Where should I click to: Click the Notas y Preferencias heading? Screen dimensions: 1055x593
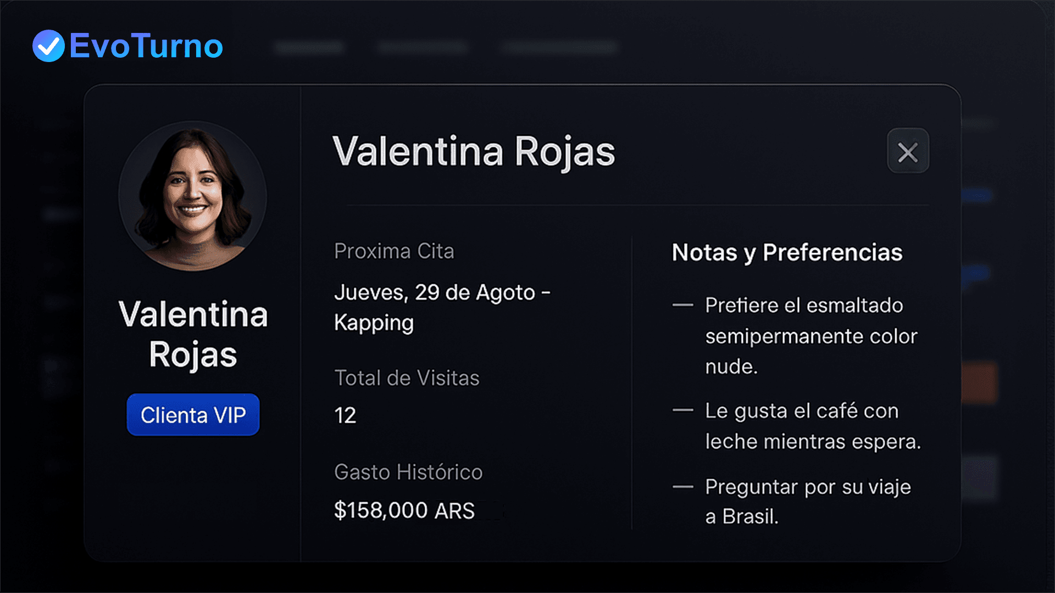[x=787, y=253]
